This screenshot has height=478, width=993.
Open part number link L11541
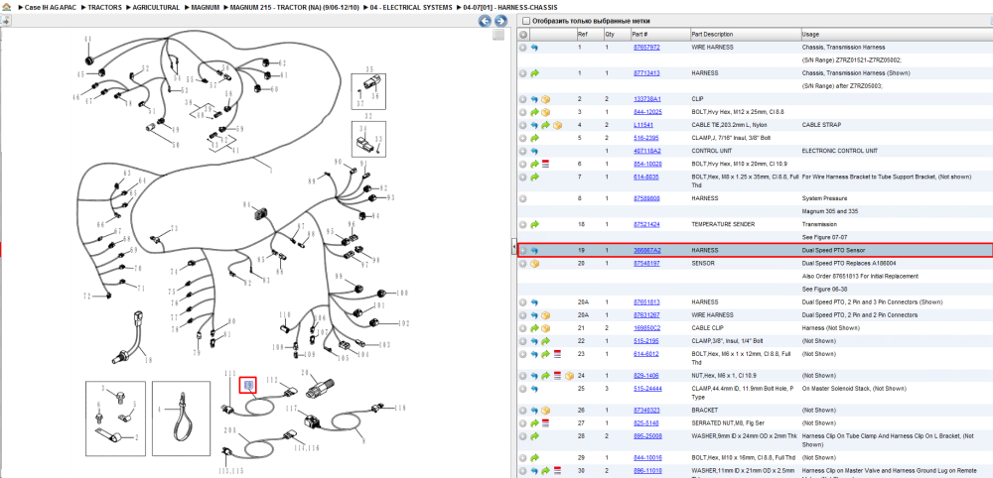coord(642,125)
